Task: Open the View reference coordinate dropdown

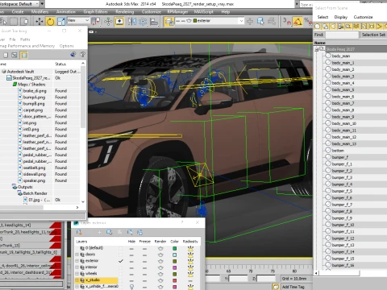Action: tap(78, 20)
